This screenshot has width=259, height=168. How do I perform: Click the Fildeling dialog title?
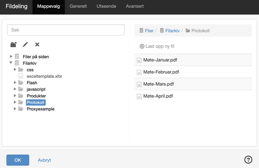coord(16,6)
